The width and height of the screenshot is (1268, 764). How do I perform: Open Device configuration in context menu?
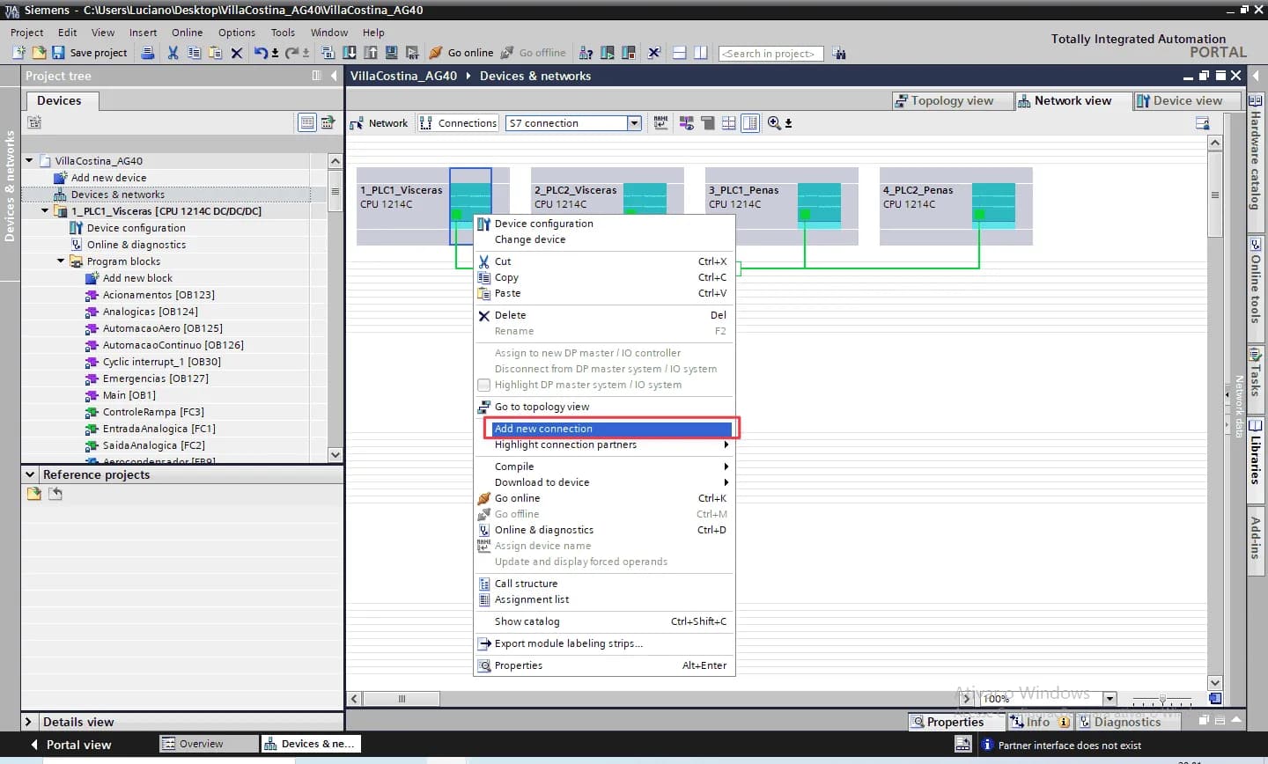click(x=543, y=224)
